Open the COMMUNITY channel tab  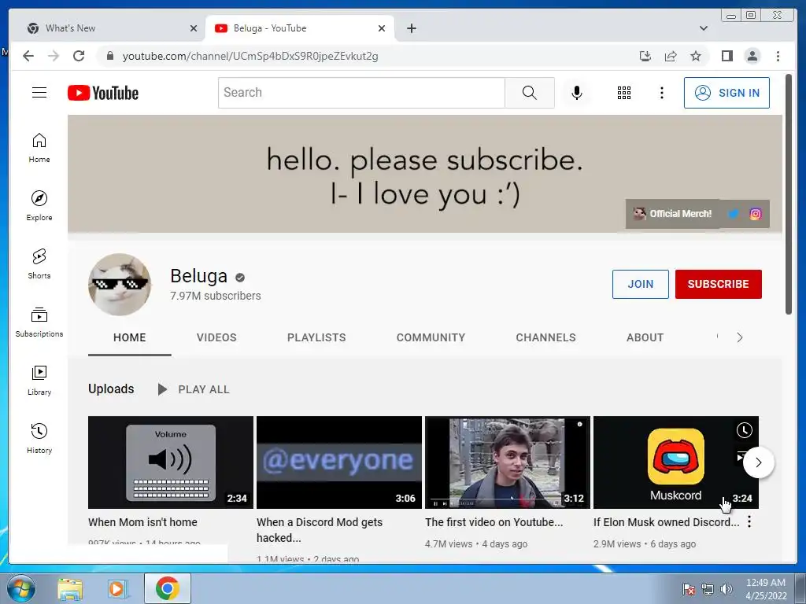coord(431,337)
